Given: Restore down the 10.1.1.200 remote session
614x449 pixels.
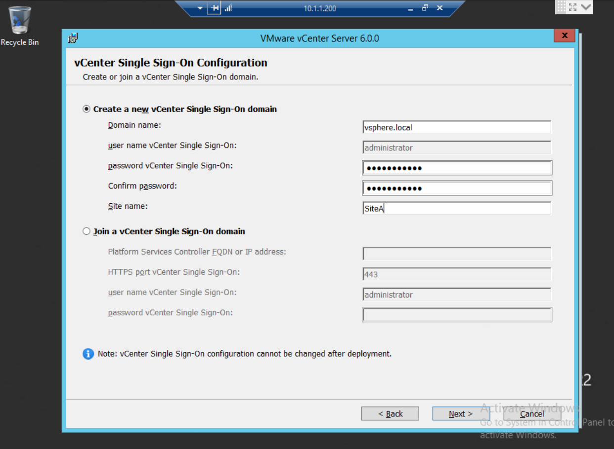Looking at the screenshot, I should click(425, 8).
